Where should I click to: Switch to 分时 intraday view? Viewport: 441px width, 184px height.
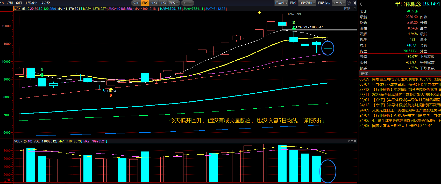point(136,3)
